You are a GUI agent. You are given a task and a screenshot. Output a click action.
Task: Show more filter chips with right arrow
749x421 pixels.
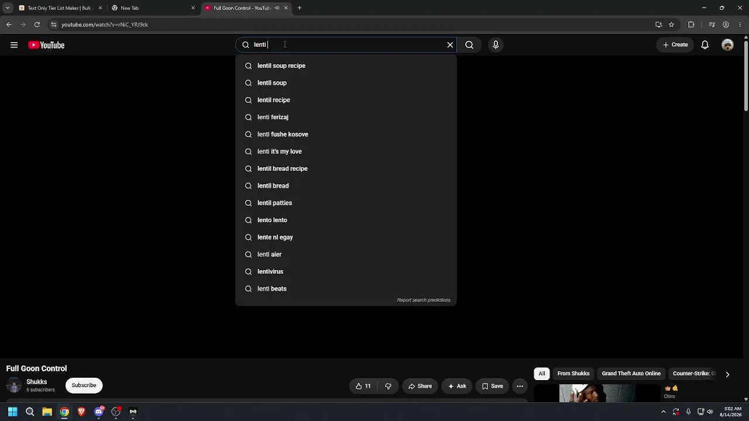click(x=727, y=374)
